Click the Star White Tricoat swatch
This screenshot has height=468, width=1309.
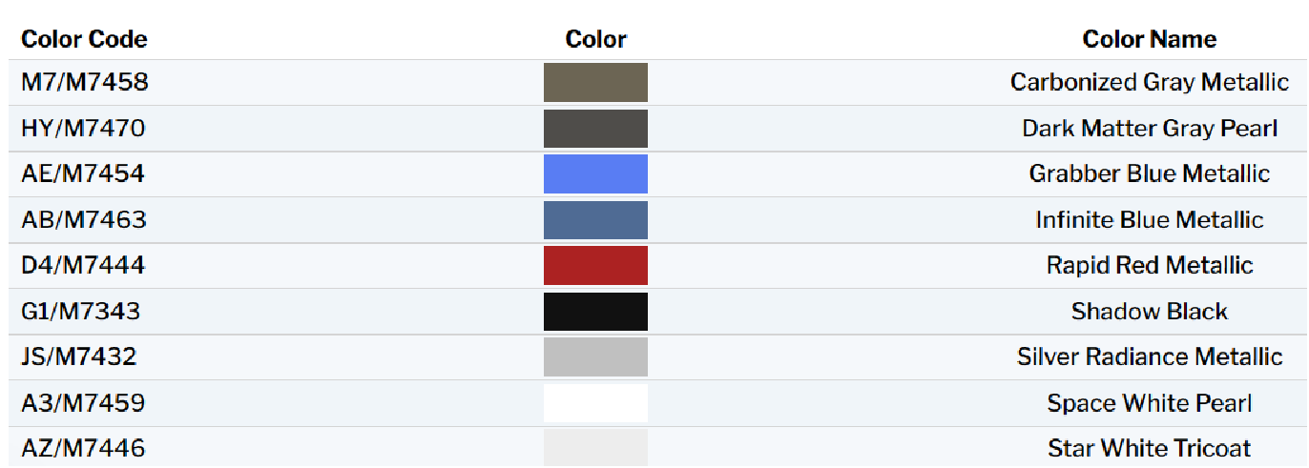coord(595,447)
